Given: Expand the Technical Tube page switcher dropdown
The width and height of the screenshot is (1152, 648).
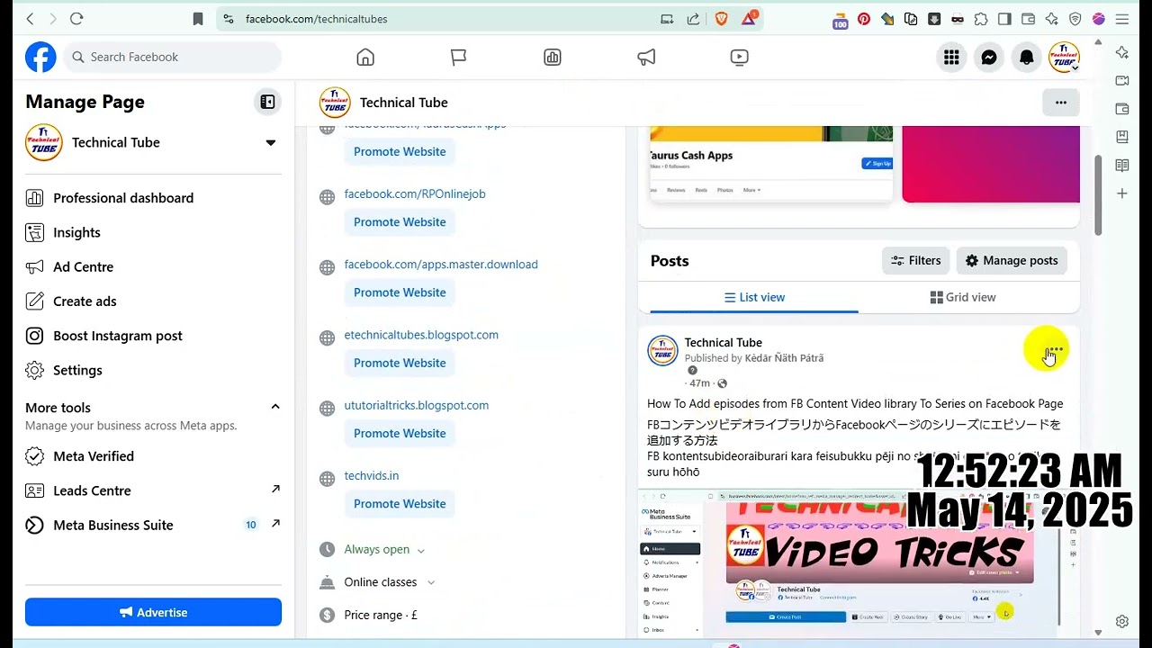Looking at the screenshot, I should click(x=270, y=142).
